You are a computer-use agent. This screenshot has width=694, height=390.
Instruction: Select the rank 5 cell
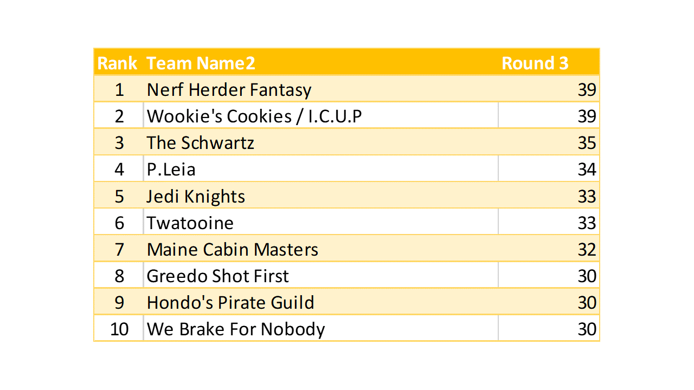(119, 196)
